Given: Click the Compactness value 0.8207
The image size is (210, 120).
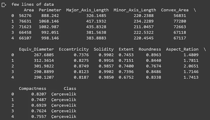Looking at the screenshot, I should 39,94.
